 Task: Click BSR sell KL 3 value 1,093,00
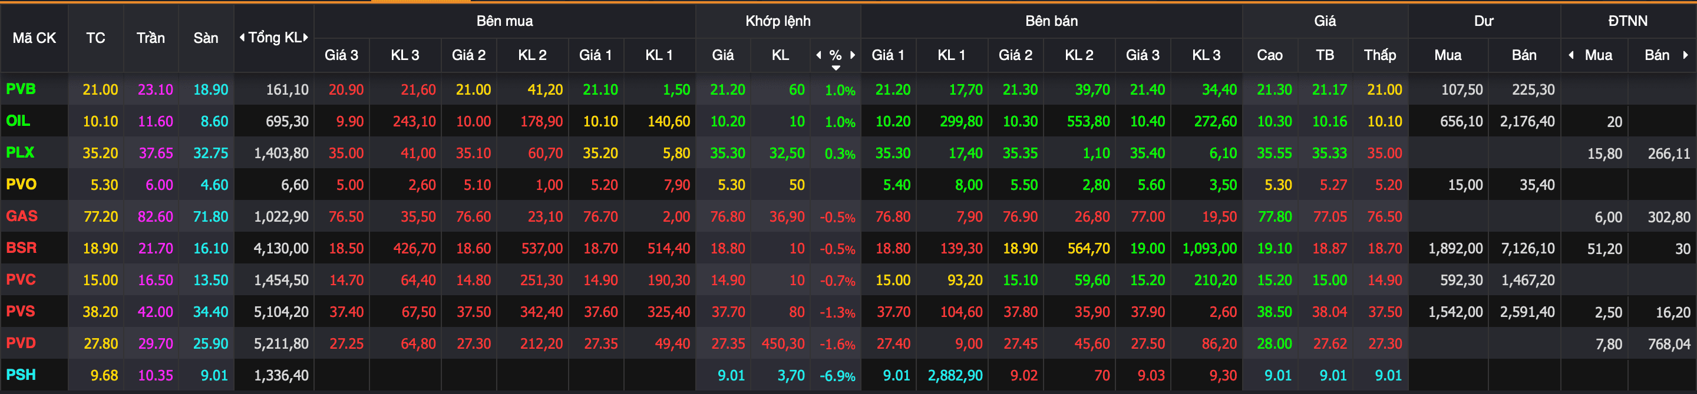click(x=1210, y=249)
